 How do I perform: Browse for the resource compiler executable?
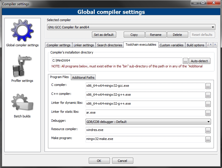pos(208,130)
